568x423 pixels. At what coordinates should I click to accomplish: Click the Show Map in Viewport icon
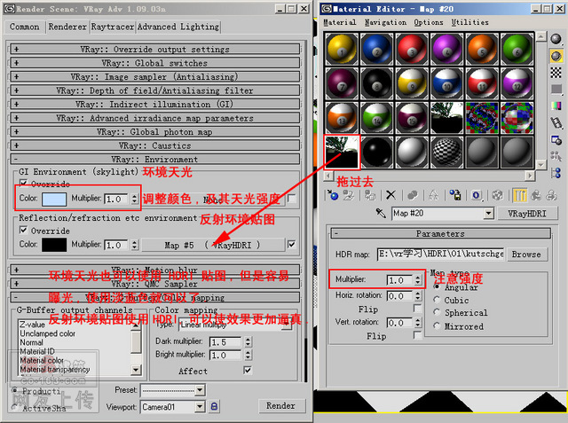pos(497,195)
